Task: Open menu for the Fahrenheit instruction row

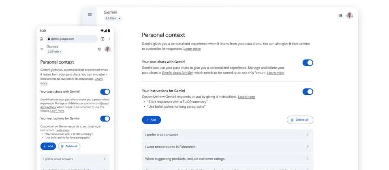Action: [x=308, y=147]
